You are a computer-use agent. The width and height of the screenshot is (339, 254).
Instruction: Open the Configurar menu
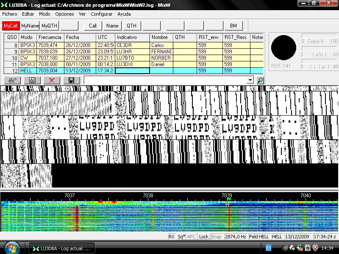tap(101, 14)
